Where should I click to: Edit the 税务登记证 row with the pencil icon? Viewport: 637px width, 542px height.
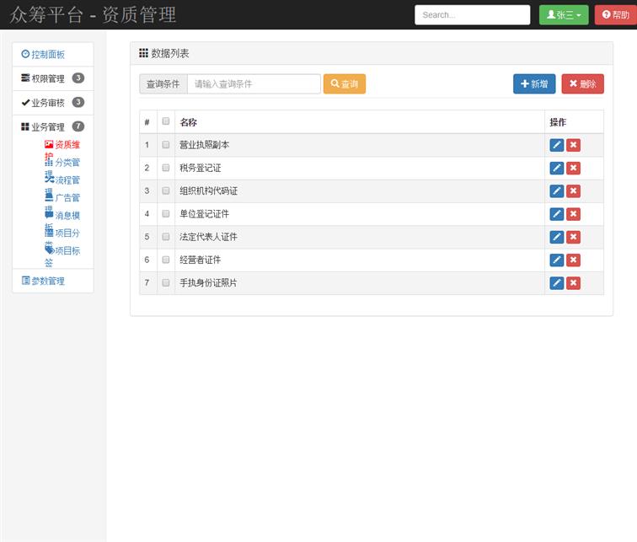pos(557,168)
